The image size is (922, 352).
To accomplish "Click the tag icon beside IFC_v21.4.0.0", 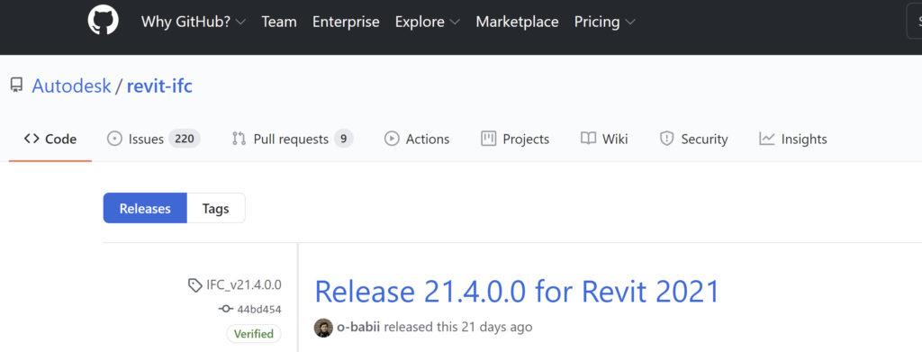I will point(194,285).
